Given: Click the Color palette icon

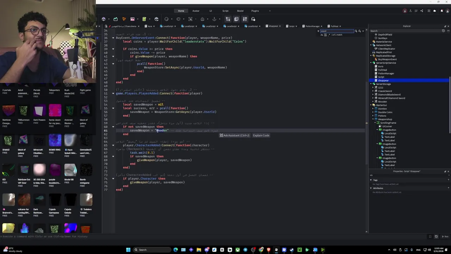Looking at the screenshot, I should click(x=179, y=19).
